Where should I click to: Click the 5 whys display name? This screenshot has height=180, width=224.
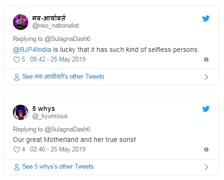tap(44, 109)
